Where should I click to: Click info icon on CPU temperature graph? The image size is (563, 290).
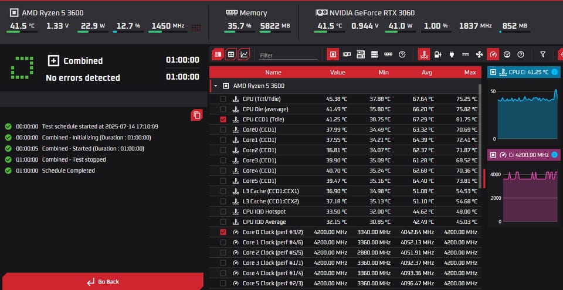pos(554,72)
